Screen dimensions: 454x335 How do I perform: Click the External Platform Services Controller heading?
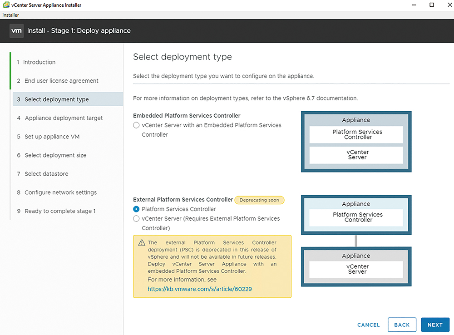click(183, 199)
